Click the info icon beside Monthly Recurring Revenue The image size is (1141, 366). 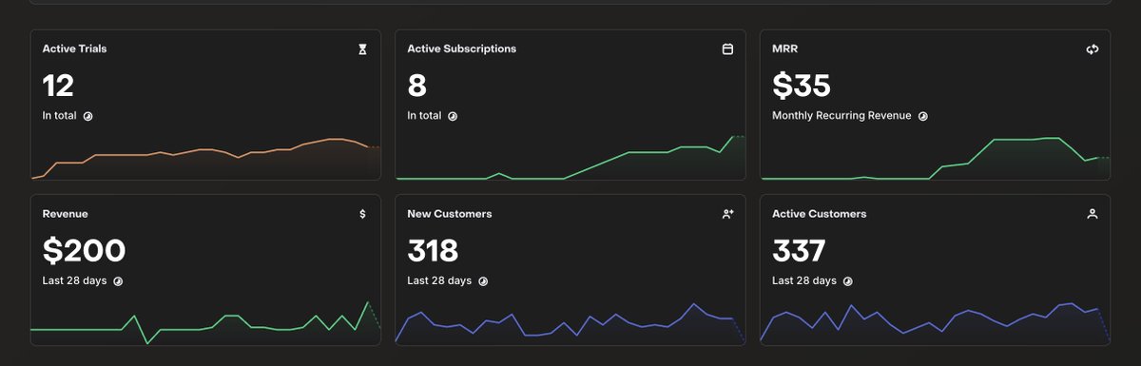coord(922,116)
